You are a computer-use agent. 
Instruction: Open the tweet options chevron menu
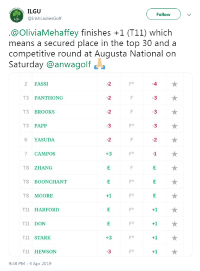[189, 14]
